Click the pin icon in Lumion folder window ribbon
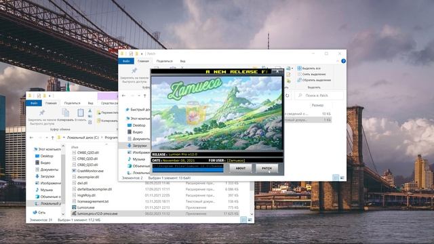The height and width of the screenshot is (244, 434). 42,113
